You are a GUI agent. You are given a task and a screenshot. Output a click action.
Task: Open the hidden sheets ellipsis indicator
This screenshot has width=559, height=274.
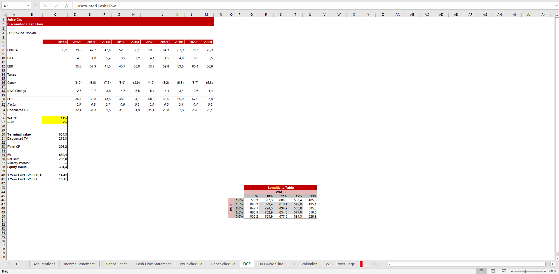367,264
